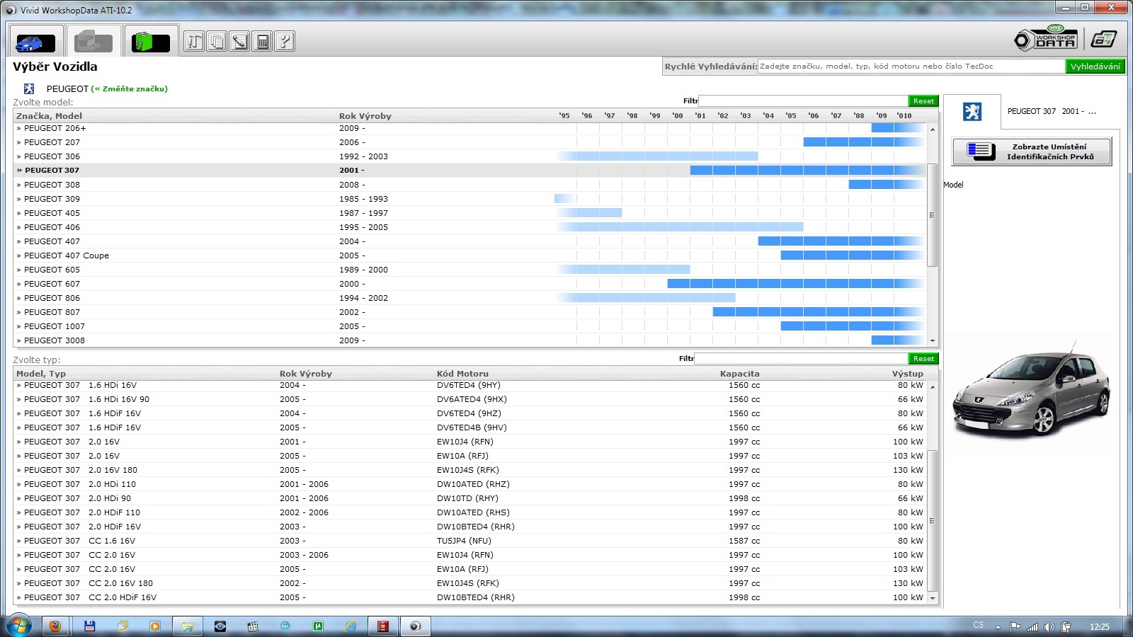Open Windows Explorer folder in taskbar
Screen dimensions: 1133x637
click(187, 626)
